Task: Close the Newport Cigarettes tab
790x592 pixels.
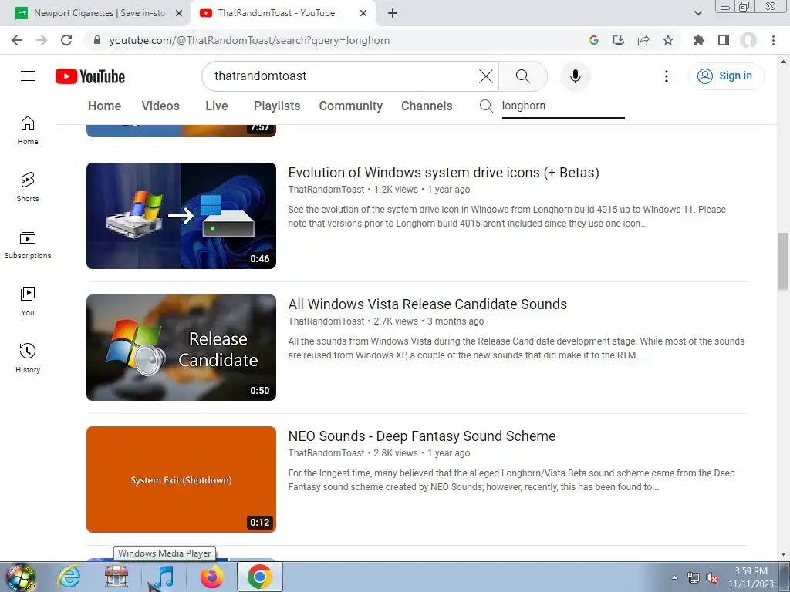Action: (x=179, y=14)
